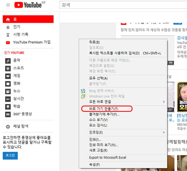The width and height of the screenshot is (187, 171).
Task: Click the Windows Live mail icon in menu
Action: click(83, 96)
